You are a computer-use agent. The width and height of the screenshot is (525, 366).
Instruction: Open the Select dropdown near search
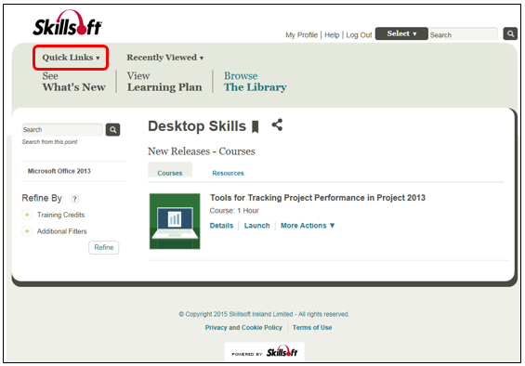click(x=401, y=33)
